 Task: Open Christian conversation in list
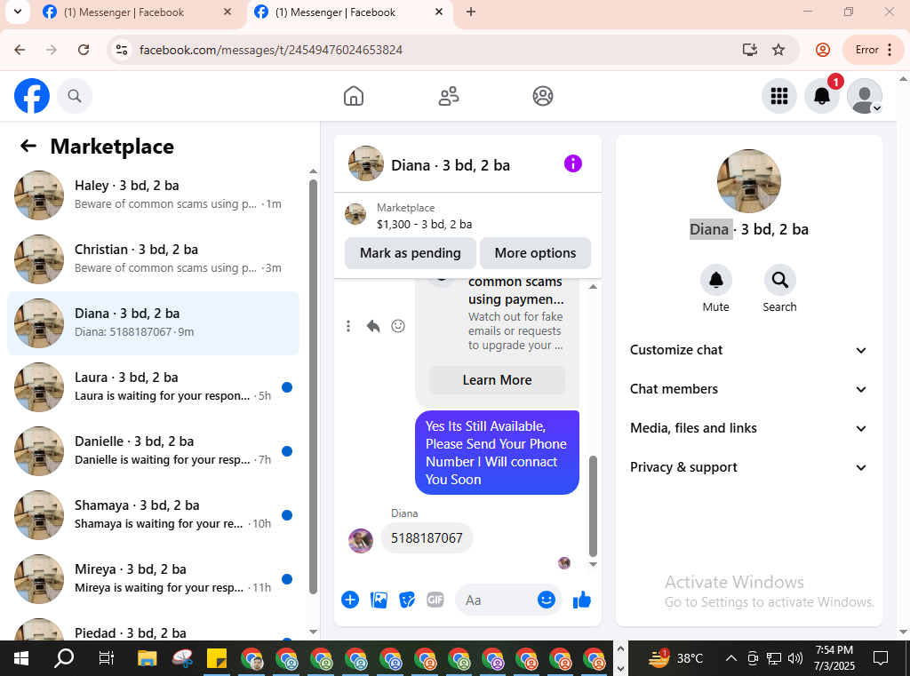pyautogui.click(x=153, y=258)
